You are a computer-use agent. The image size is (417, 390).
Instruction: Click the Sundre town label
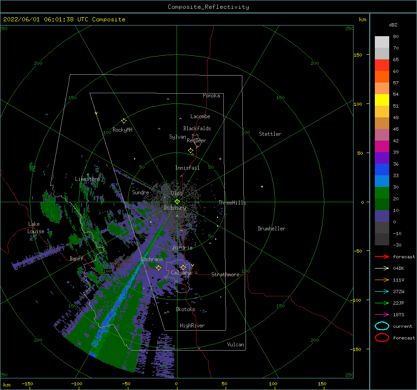pyautogui.click(x=140, y=192)
